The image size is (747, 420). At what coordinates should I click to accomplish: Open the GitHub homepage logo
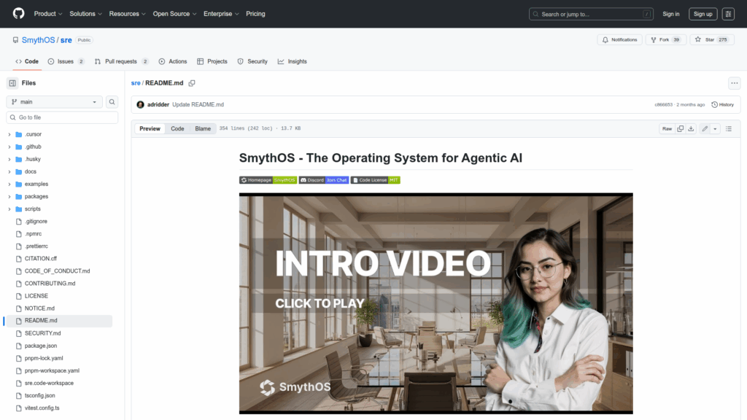18,13
